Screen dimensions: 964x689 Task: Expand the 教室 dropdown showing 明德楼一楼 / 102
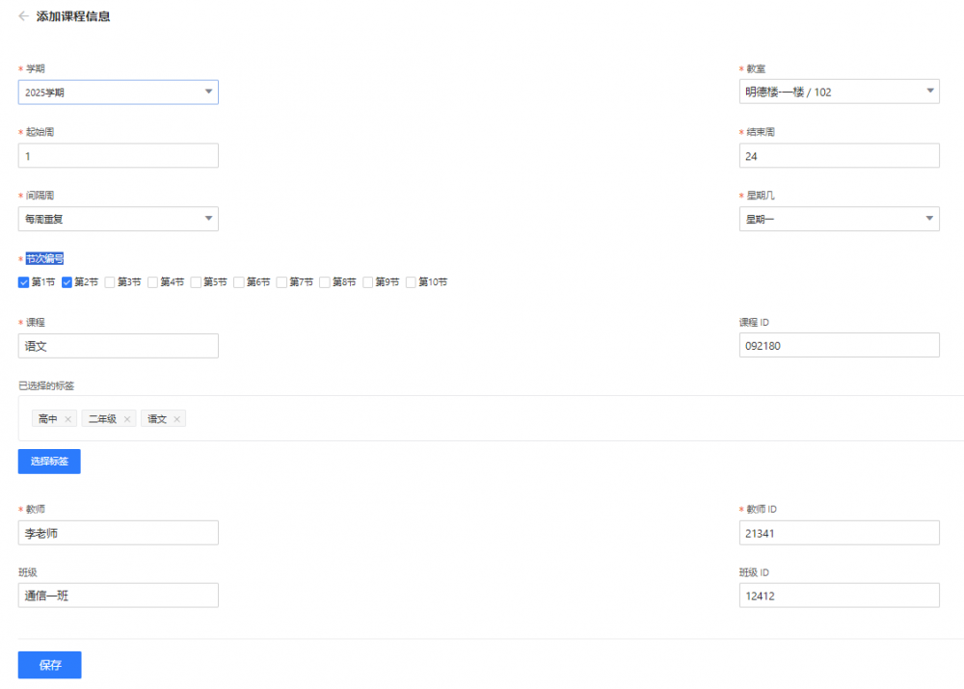click(x=839, y=93)
